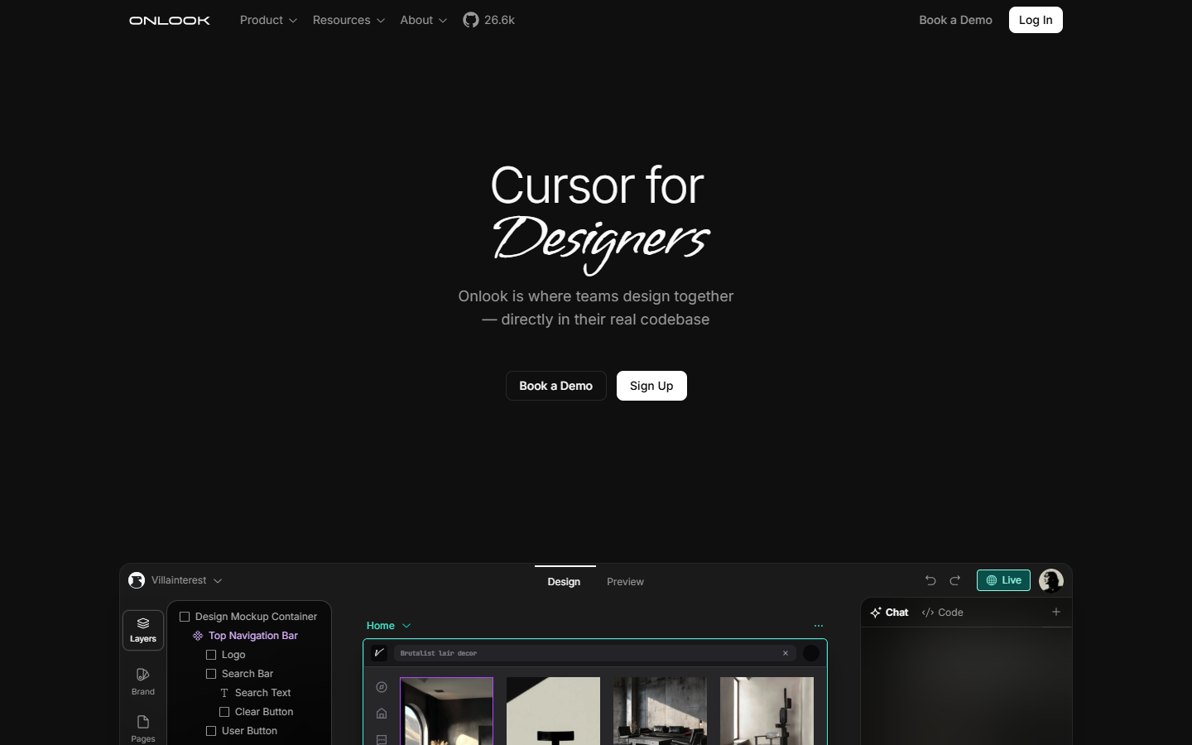Switch to the Design tab
1192x745 pixels.
click(564, 581)
